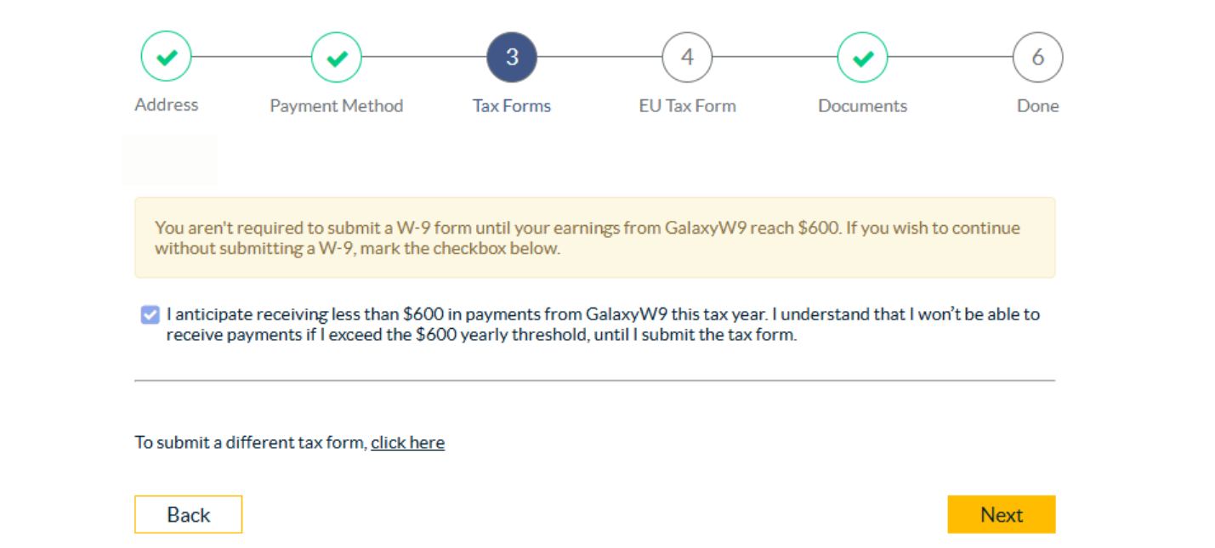Click the Address step checkmark circle

point(167,57)
